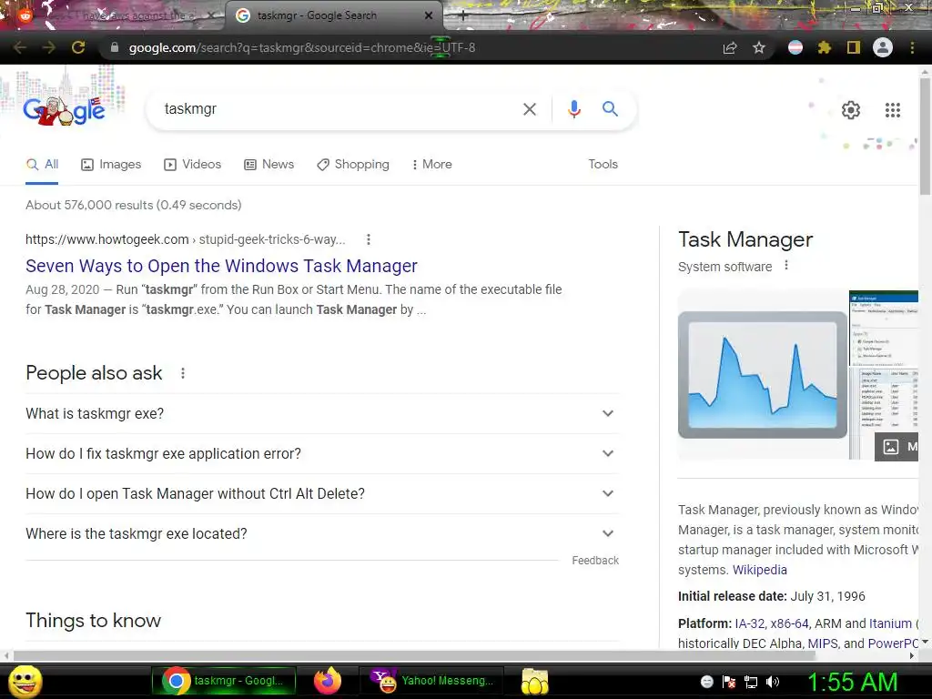Open options for the howtogeek result

click(x=369, y=239)
